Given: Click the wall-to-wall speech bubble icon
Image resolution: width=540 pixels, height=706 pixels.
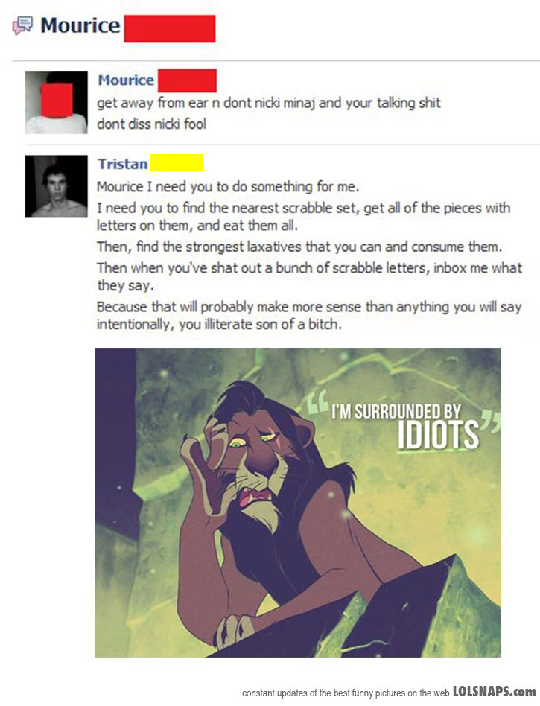Looking at the screenshot, I should click(22, 25).
